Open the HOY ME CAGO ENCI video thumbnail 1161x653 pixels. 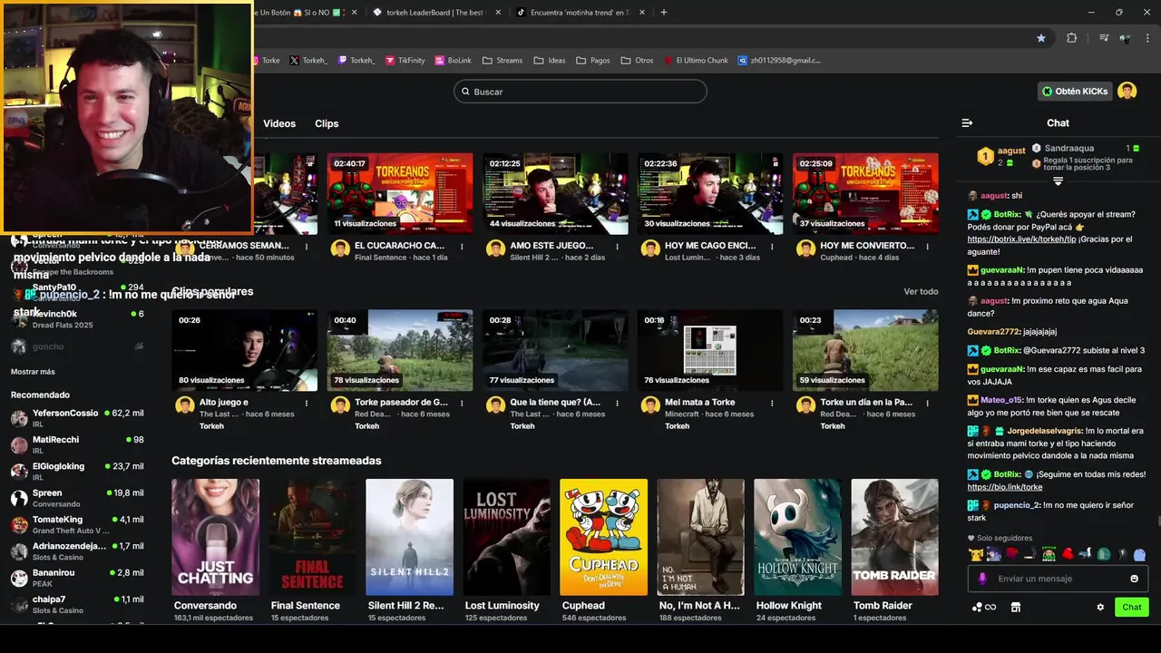710,193
